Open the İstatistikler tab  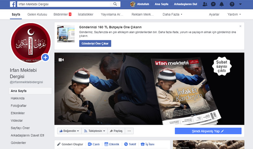[86, 15]
